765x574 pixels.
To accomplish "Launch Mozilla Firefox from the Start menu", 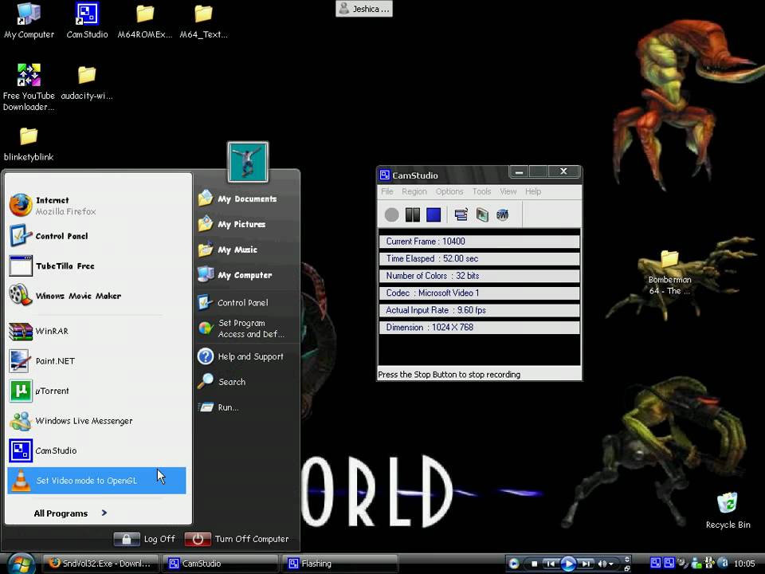I will click(x=97, y=206).
